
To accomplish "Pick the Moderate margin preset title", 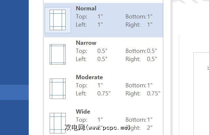I will point(89,77).
